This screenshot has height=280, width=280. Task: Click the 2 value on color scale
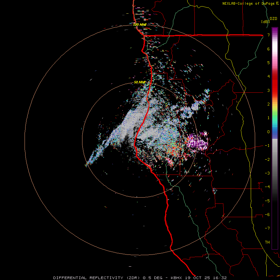(268, 104)
